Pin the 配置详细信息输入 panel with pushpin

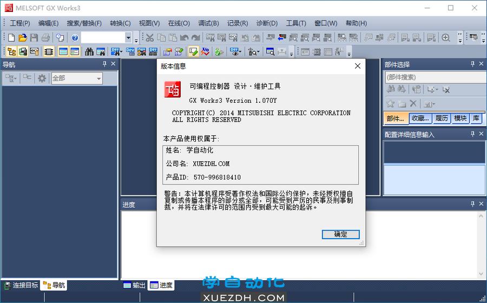472,134
